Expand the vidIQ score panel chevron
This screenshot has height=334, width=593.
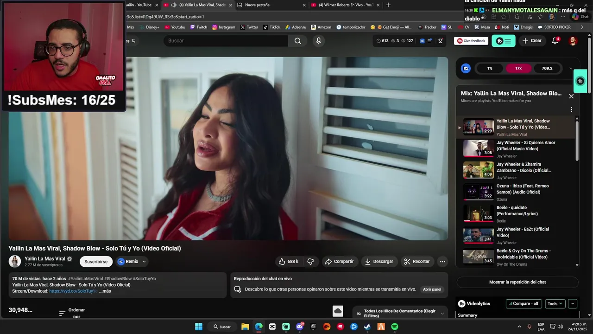pyautogui.click(x=571, y=68)
